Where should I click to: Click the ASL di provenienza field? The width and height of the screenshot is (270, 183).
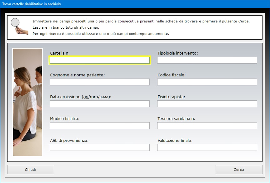(x=100, y=147)
